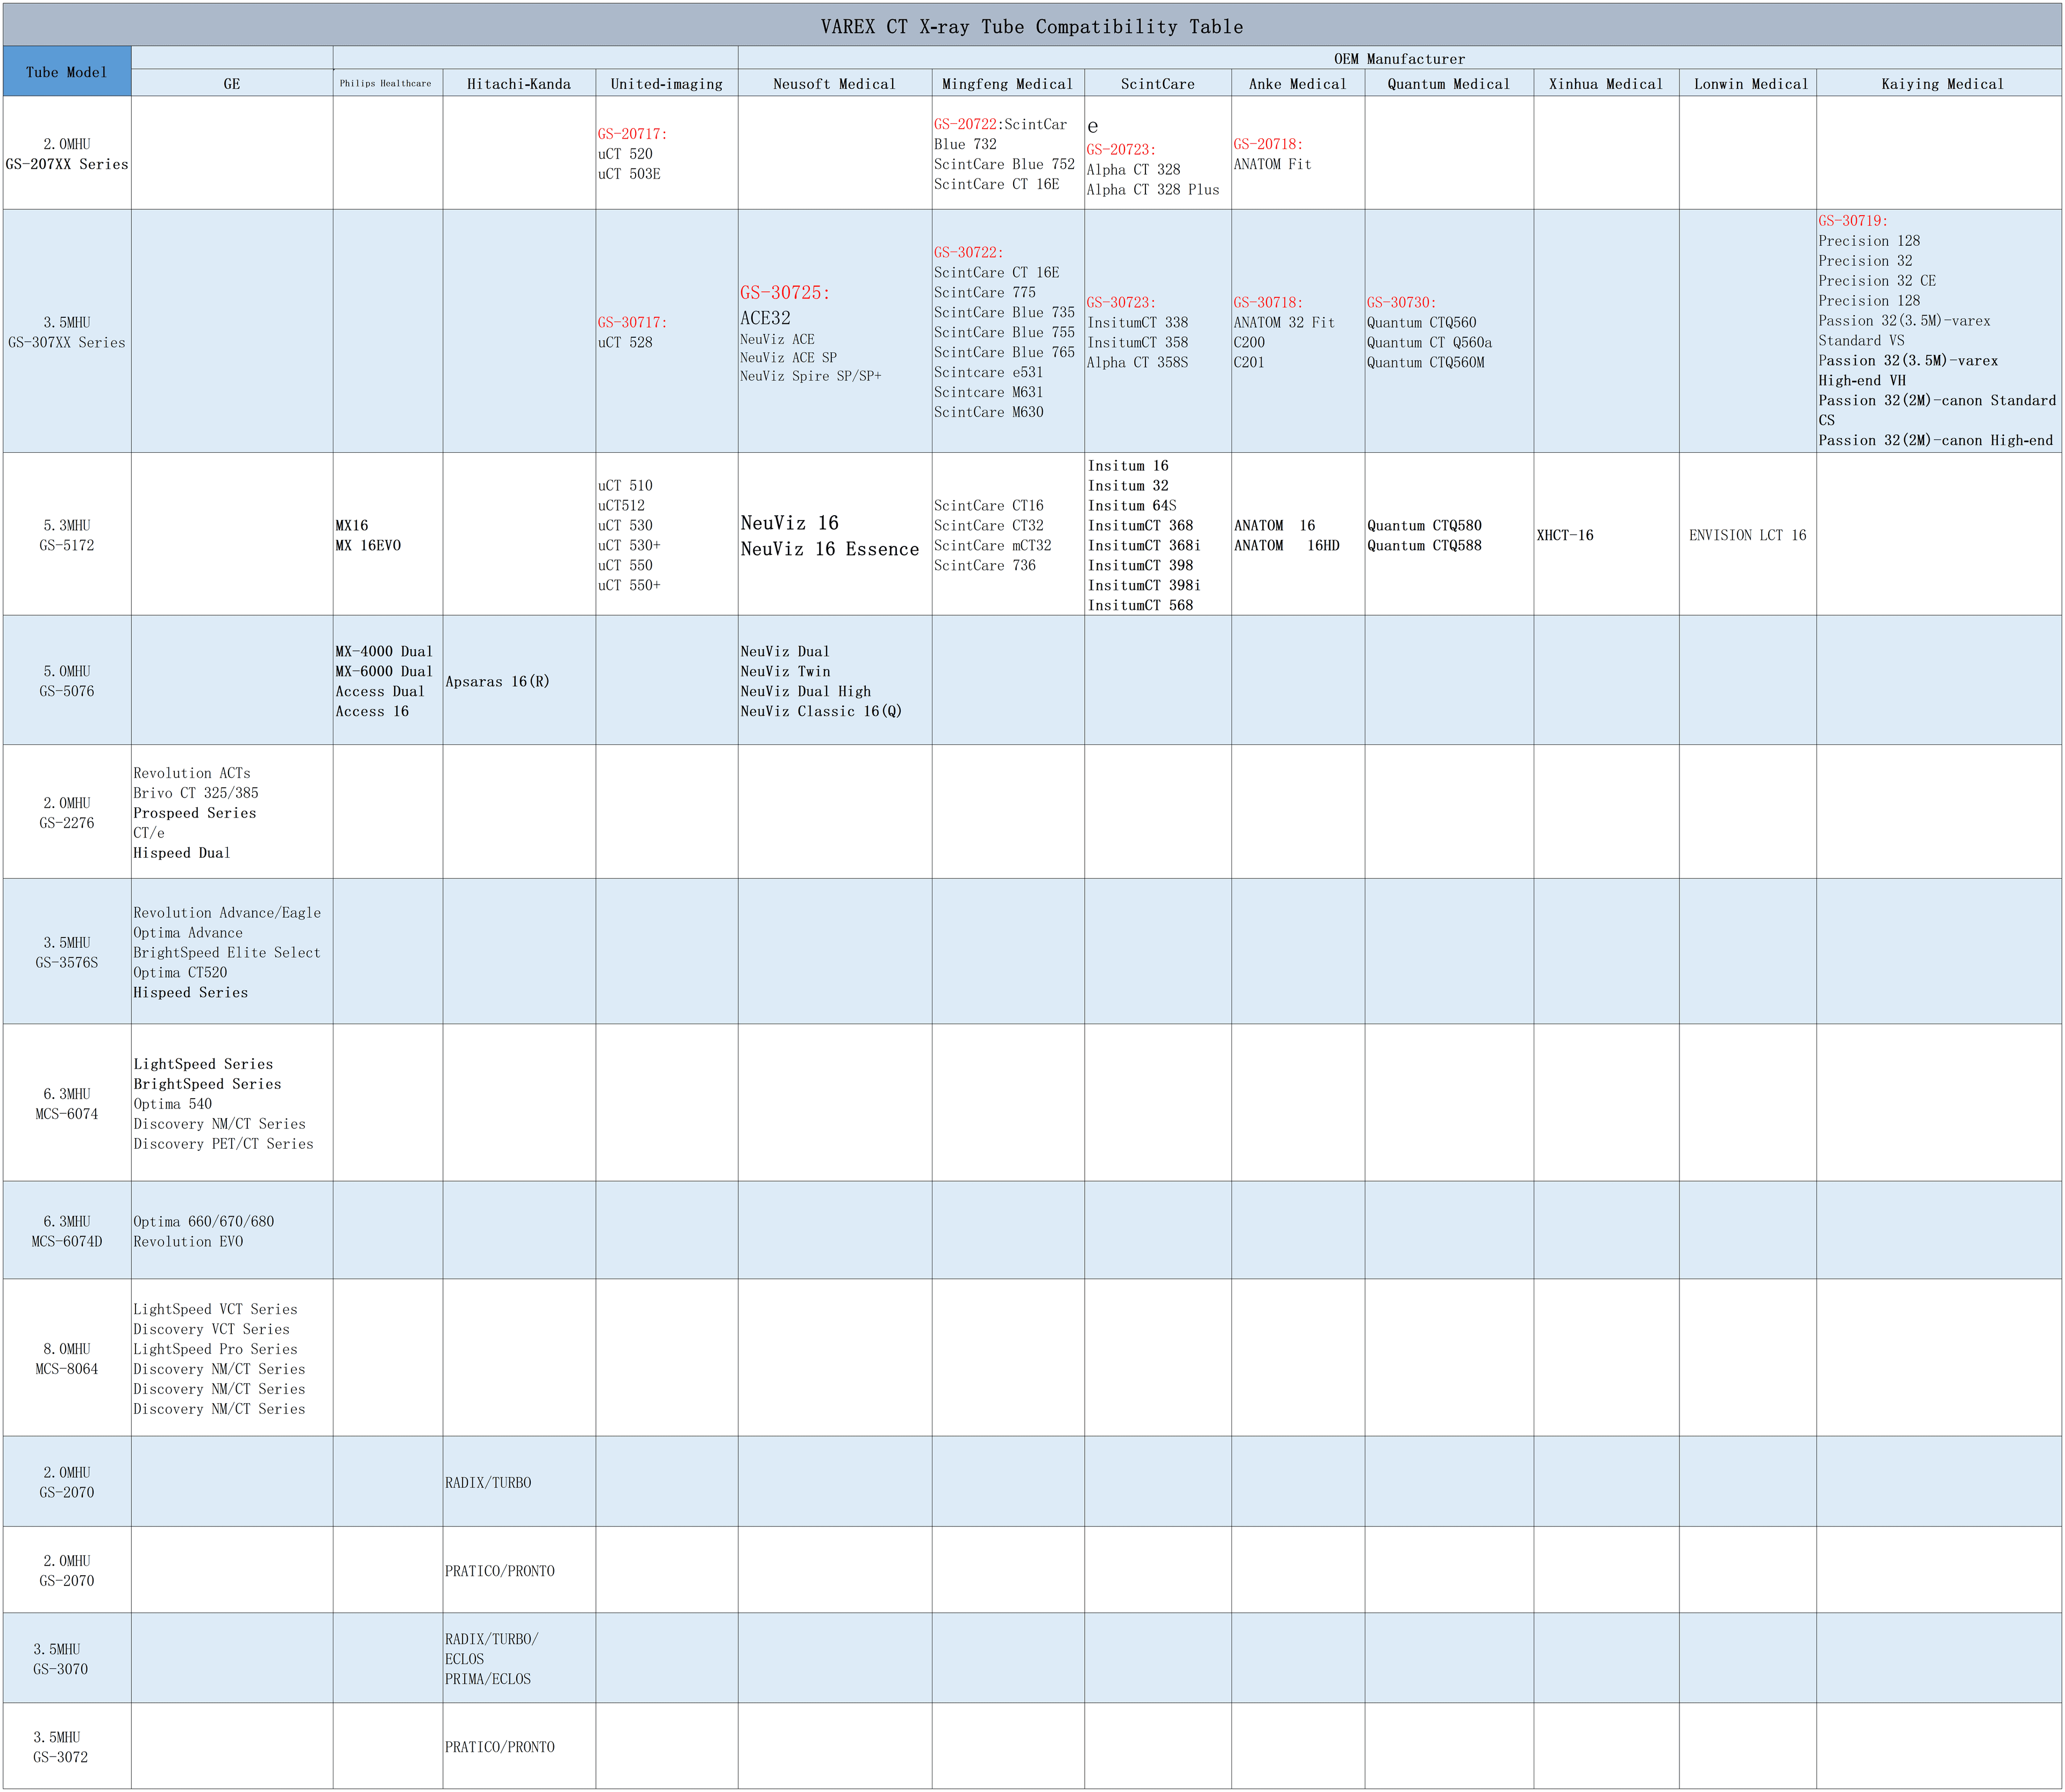Select the "XHCT-16" entry
This screenshot has width=2065, height=1792.
point(1565,535)
